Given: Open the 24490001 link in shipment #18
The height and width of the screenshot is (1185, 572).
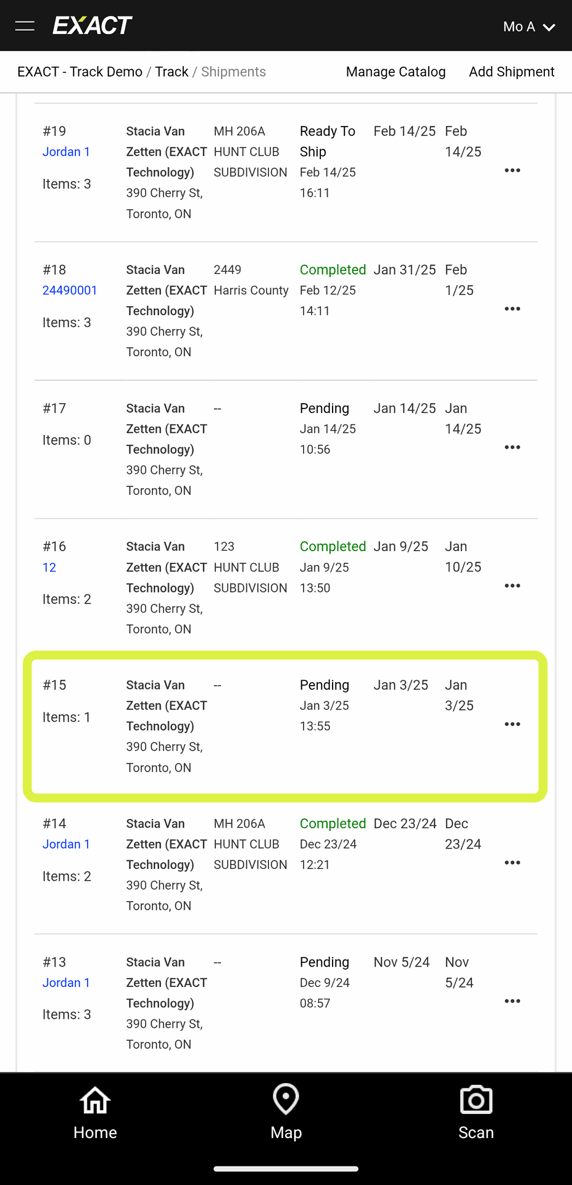Looking at the screenshot, I should 70,290.
